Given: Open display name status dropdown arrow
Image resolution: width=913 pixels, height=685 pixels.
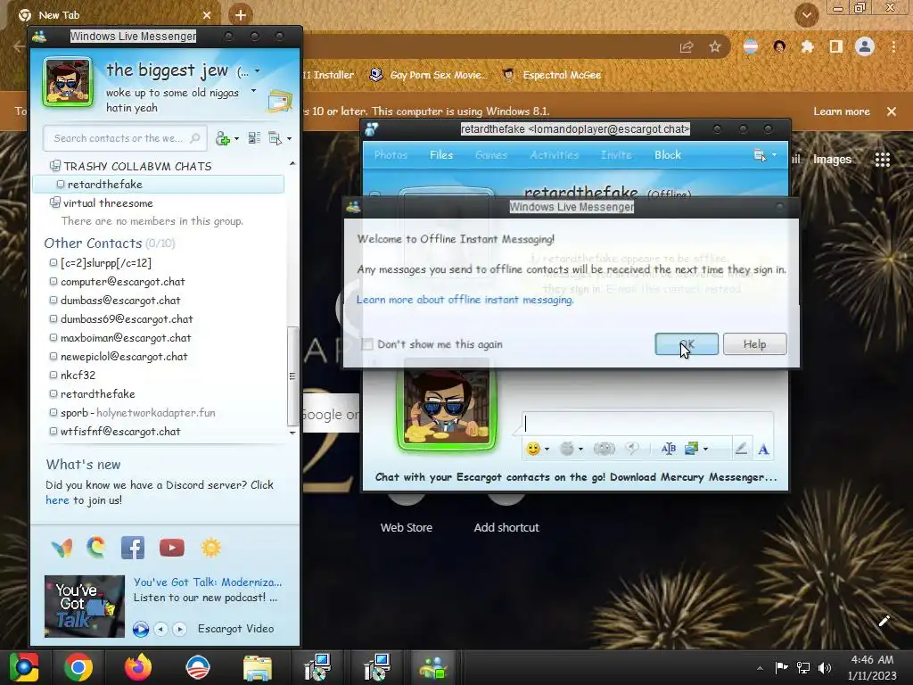Looking at the screenshot, I should [x=258, y=71].
